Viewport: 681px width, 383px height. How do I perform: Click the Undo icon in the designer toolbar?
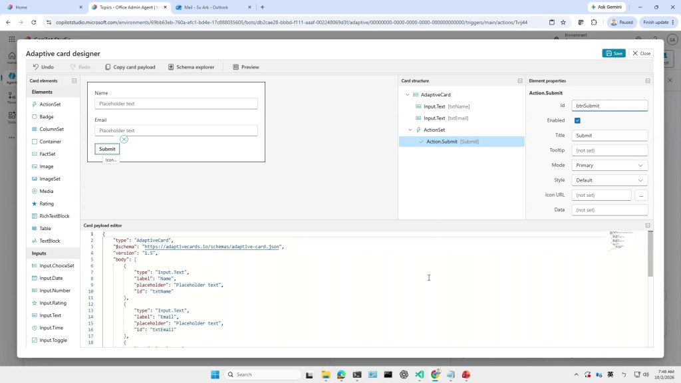(36, 67)
